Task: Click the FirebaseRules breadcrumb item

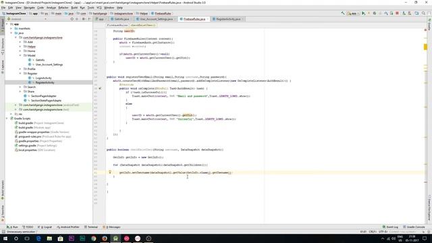Action: tap(161, 13)
